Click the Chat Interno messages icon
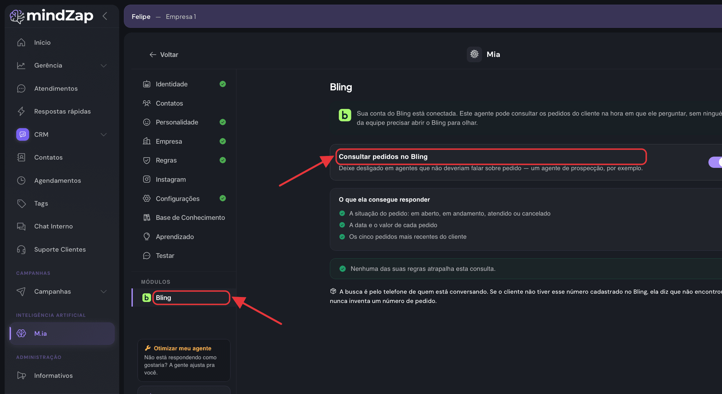 point(21,226)
